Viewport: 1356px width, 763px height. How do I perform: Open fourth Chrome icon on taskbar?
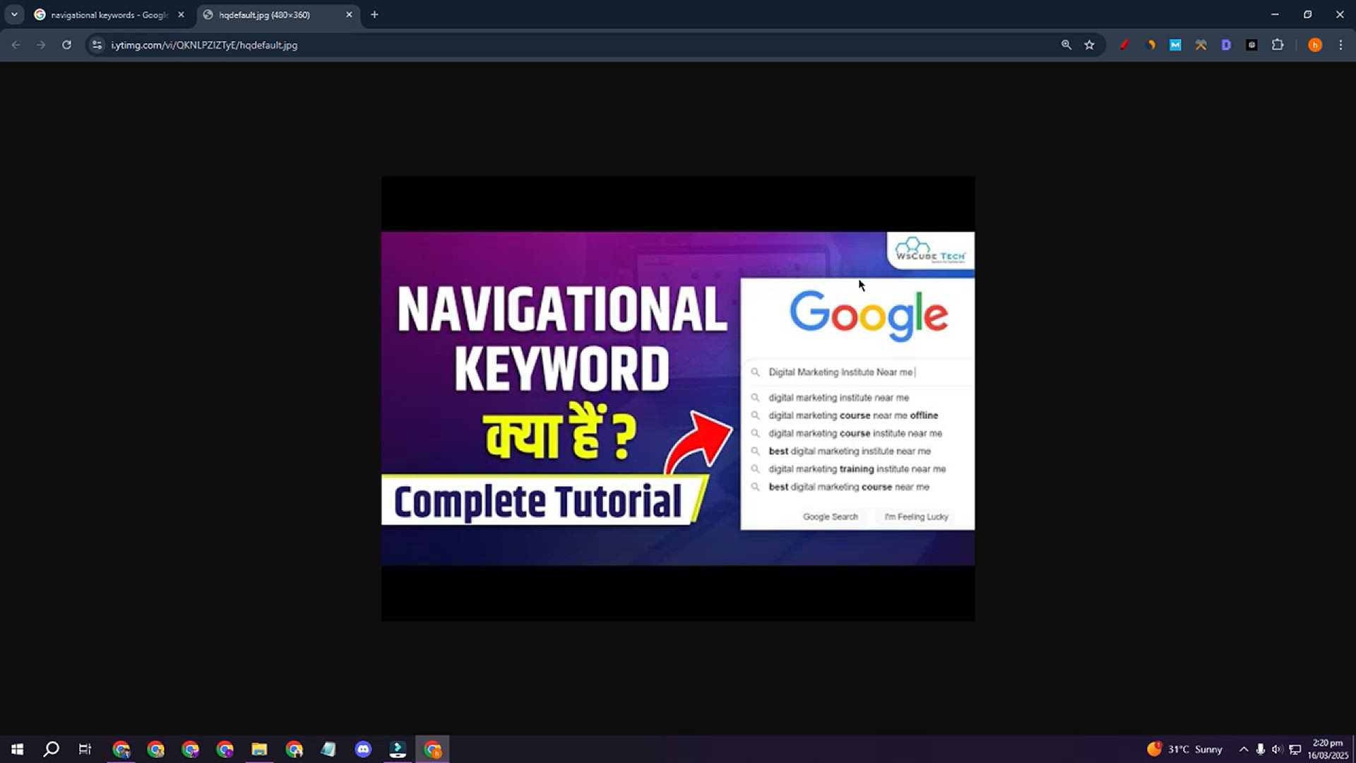225,750
